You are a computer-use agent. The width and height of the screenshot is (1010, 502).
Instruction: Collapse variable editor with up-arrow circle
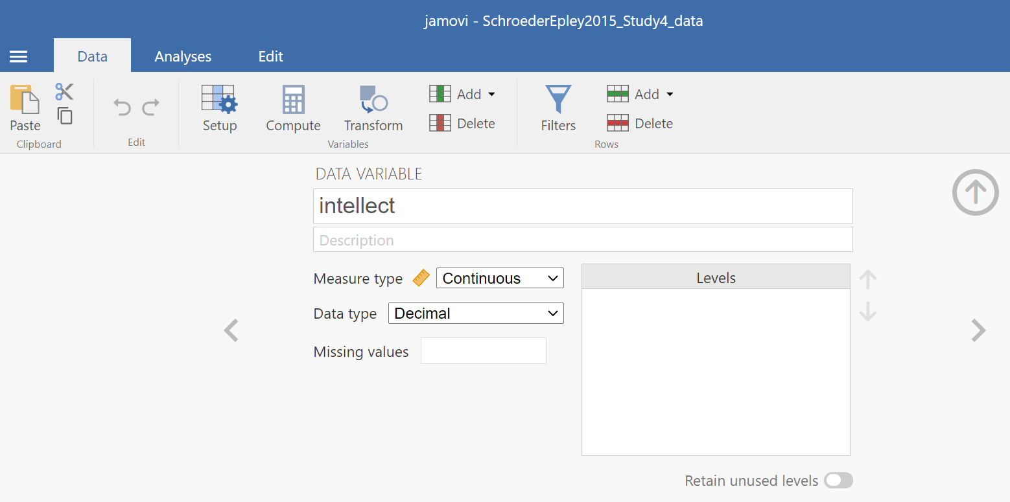[x=975, y=192]
